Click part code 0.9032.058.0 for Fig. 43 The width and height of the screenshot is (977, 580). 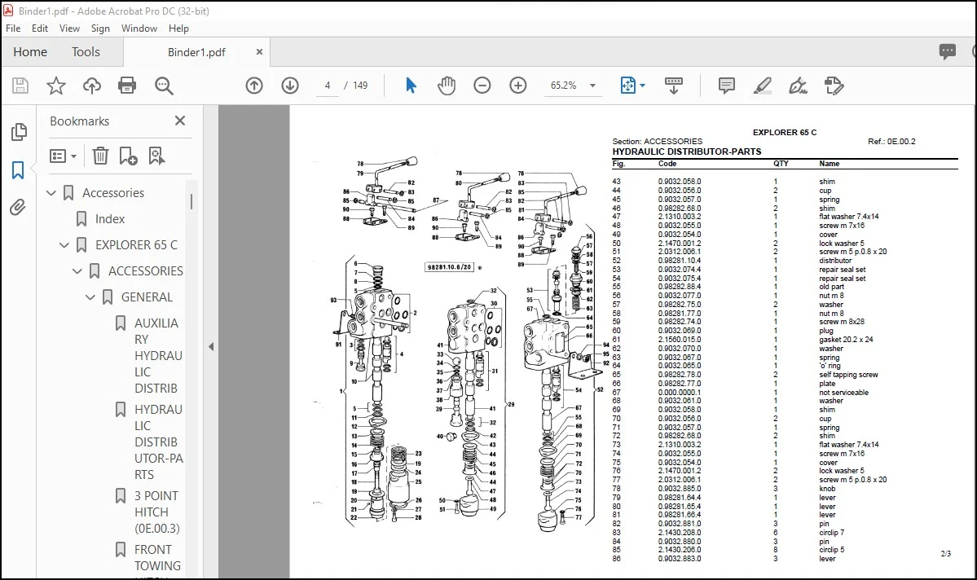679,182
